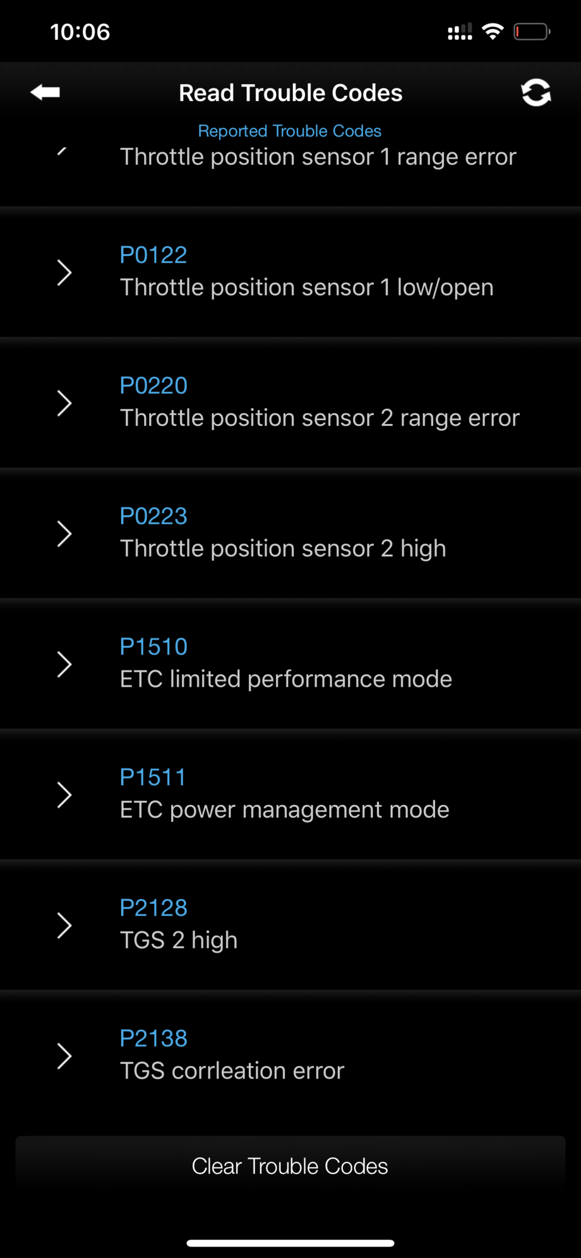Select Throttle position sensor 2 high entry
The image size is (581, 1258).
(x=283, y=548)
